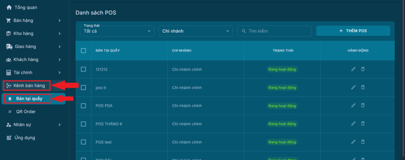Tick the select-all checkbox in table header
Image resolution: width=405 pixels, height=160 pixels.
(83, 50)
